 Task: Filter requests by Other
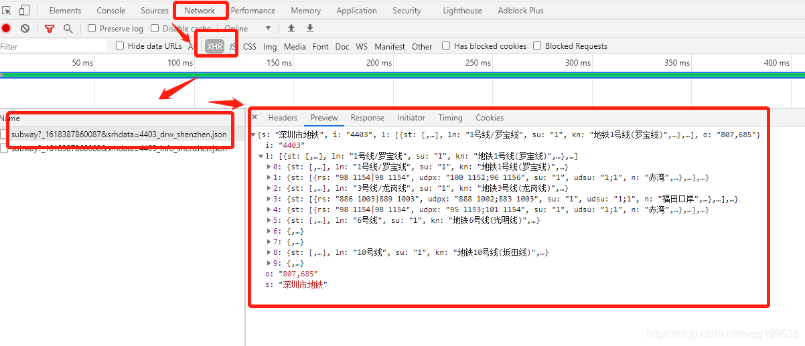point(422,46)
